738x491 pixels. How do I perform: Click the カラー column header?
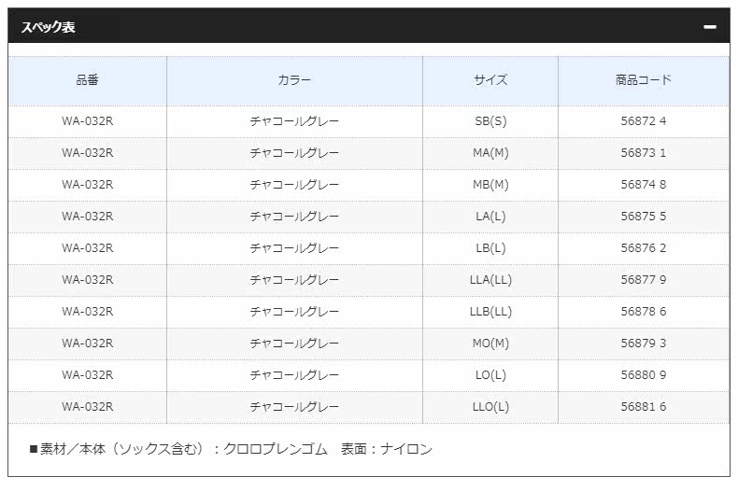(294, 80)
